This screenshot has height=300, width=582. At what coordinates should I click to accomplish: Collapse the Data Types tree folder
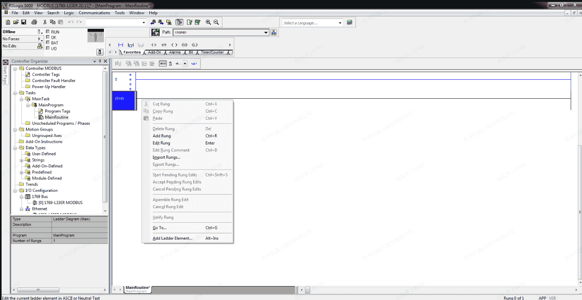pos(15,148)
